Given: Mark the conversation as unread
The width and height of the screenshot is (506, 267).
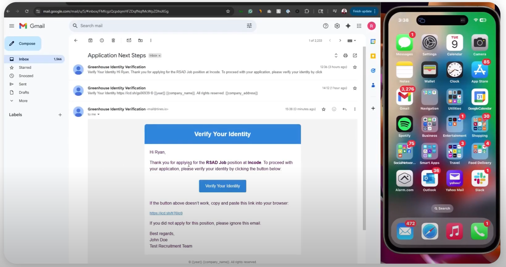Looking at the screenshot, I should click(x=129, y=41).
